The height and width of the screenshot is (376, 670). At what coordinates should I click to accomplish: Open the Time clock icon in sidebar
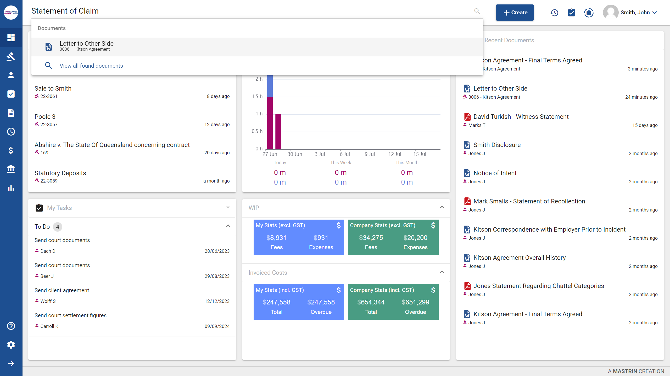click(x=11, y=132)
